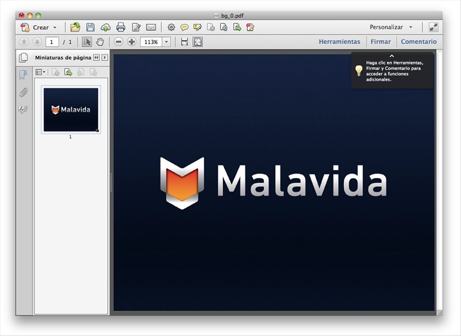Viewport: 461px width, 336px height.
Task: Click delete pages icon in thumbnails panel
Action: (55, 72)
